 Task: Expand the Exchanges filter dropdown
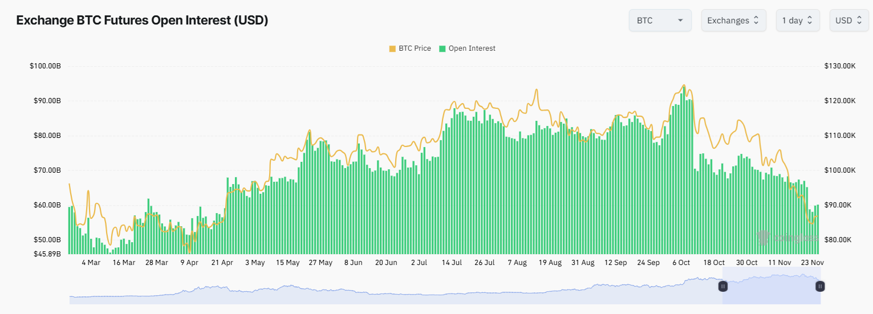[733, 21]
